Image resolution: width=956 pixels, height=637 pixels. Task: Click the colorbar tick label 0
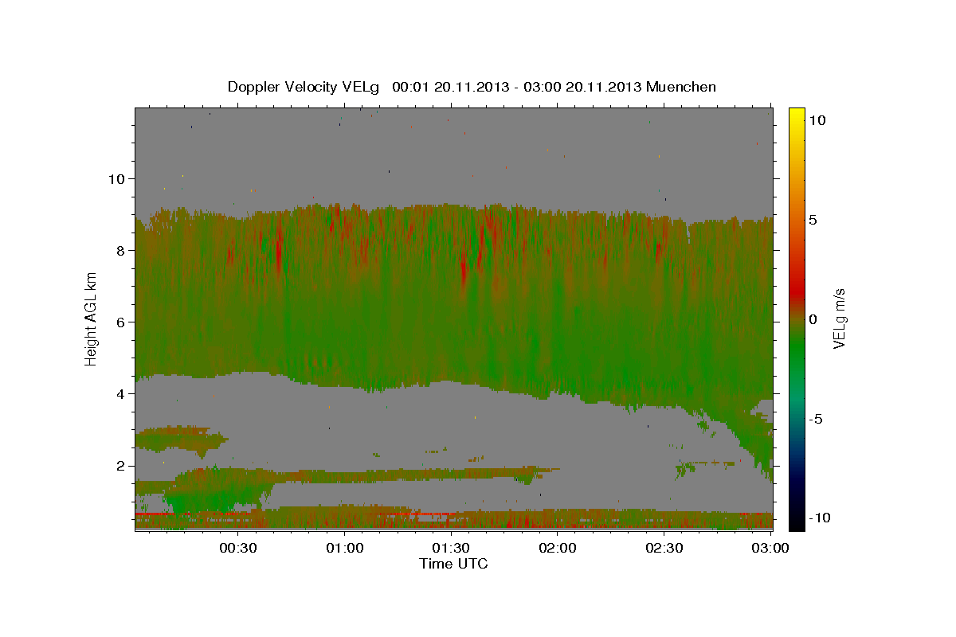point(813,319)
